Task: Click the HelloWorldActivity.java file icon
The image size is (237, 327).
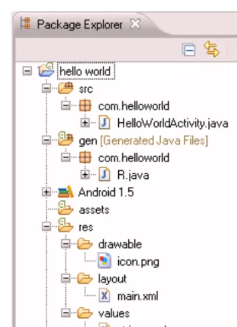Action: tap(104, 122)
